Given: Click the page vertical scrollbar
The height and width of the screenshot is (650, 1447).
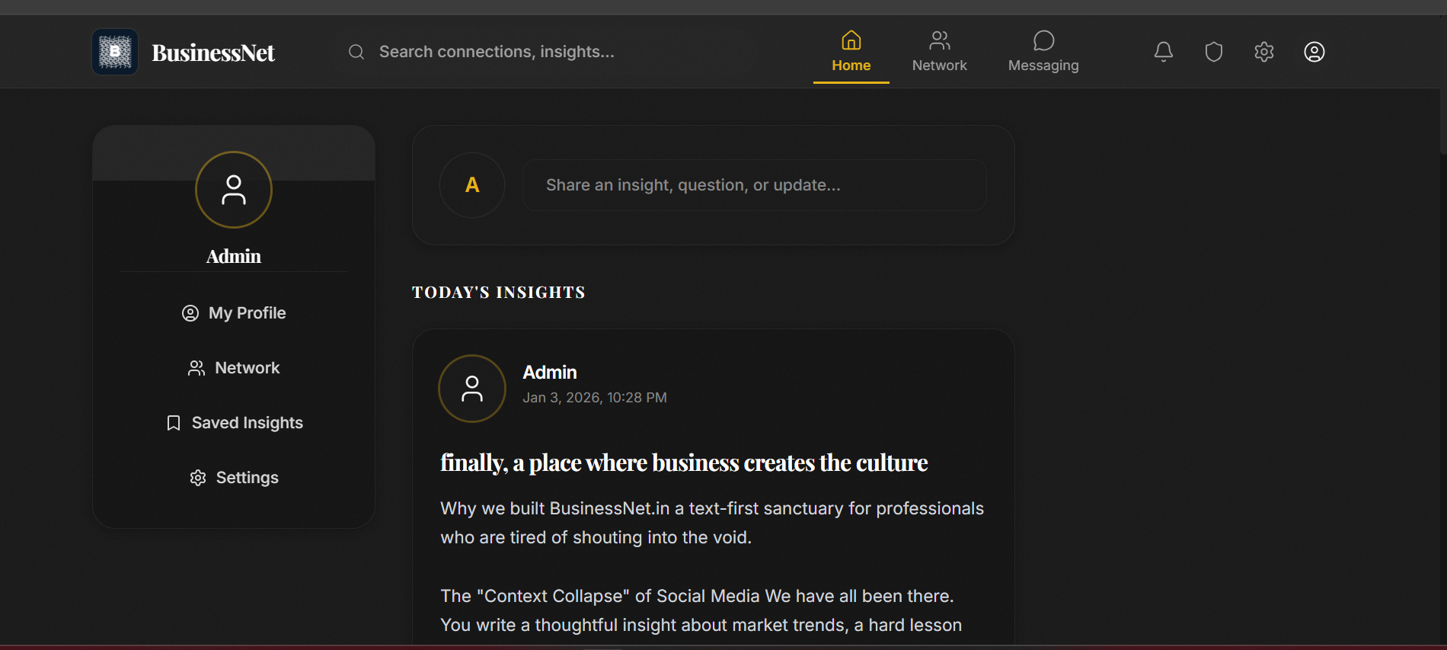Looking at the screenshot, I should 1442,122.
